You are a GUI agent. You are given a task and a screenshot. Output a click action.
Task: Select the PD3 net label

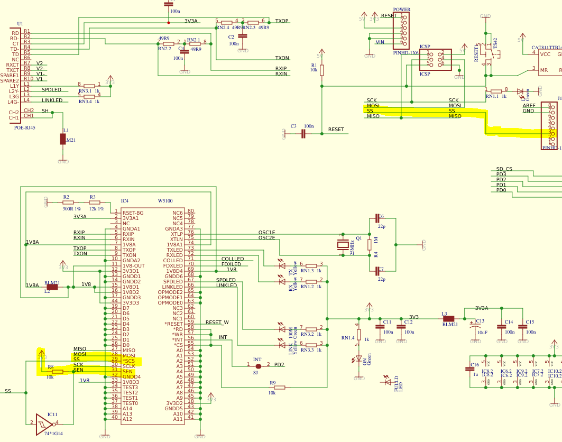pyautogui.click(x=501, y=174)
